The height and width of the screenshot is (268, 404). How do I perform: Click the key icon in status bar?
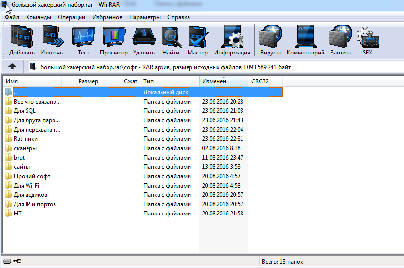pyautogui.click(x=17, y=261)
